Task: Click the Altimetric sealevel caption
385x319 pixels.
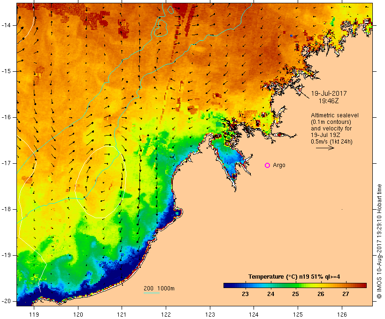Action: 335,115
